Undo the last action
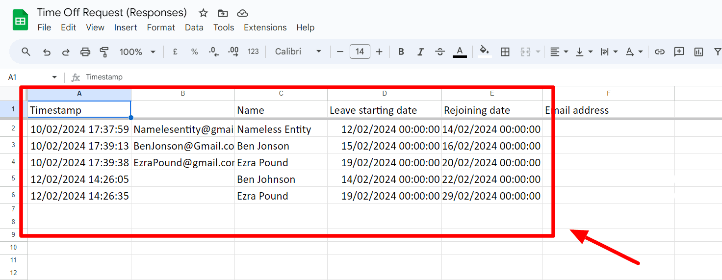Screen dimensions: 722x280 (47, 51)
